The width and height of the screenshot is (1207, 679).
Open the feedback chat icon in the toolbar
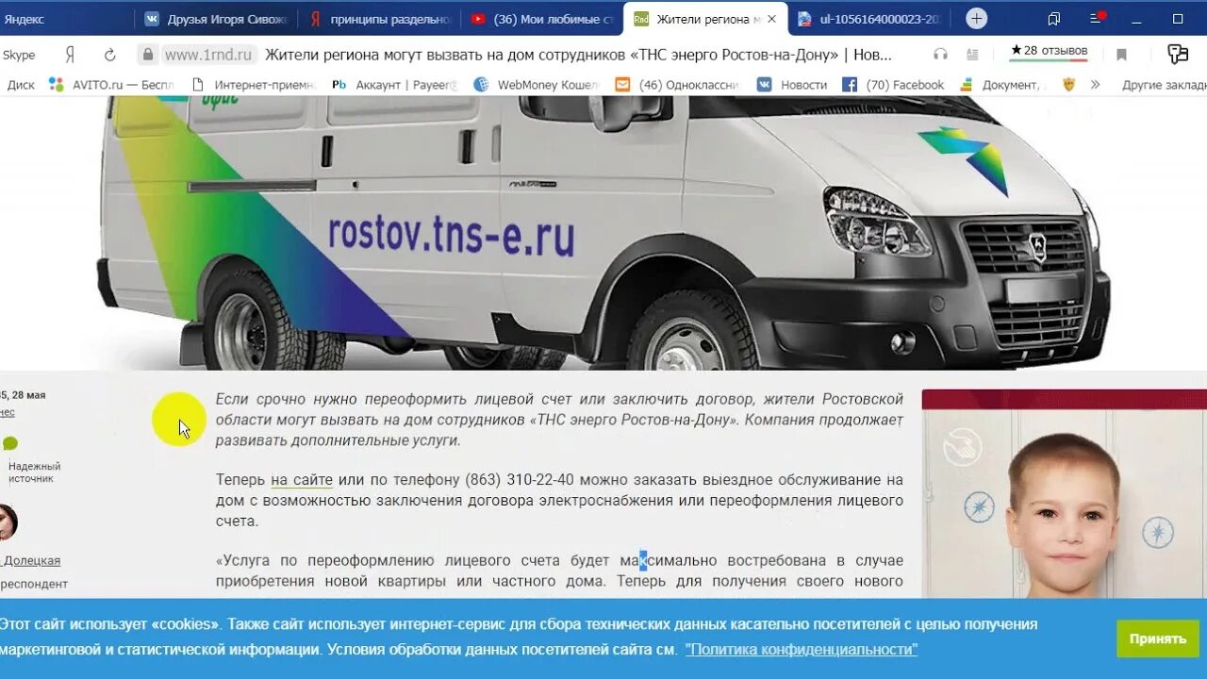coord(1177,55)
